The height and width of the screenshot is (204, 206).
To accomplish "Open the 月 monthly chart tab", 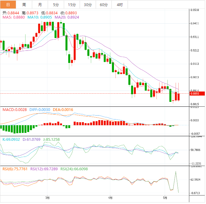I will pos(40,5).
